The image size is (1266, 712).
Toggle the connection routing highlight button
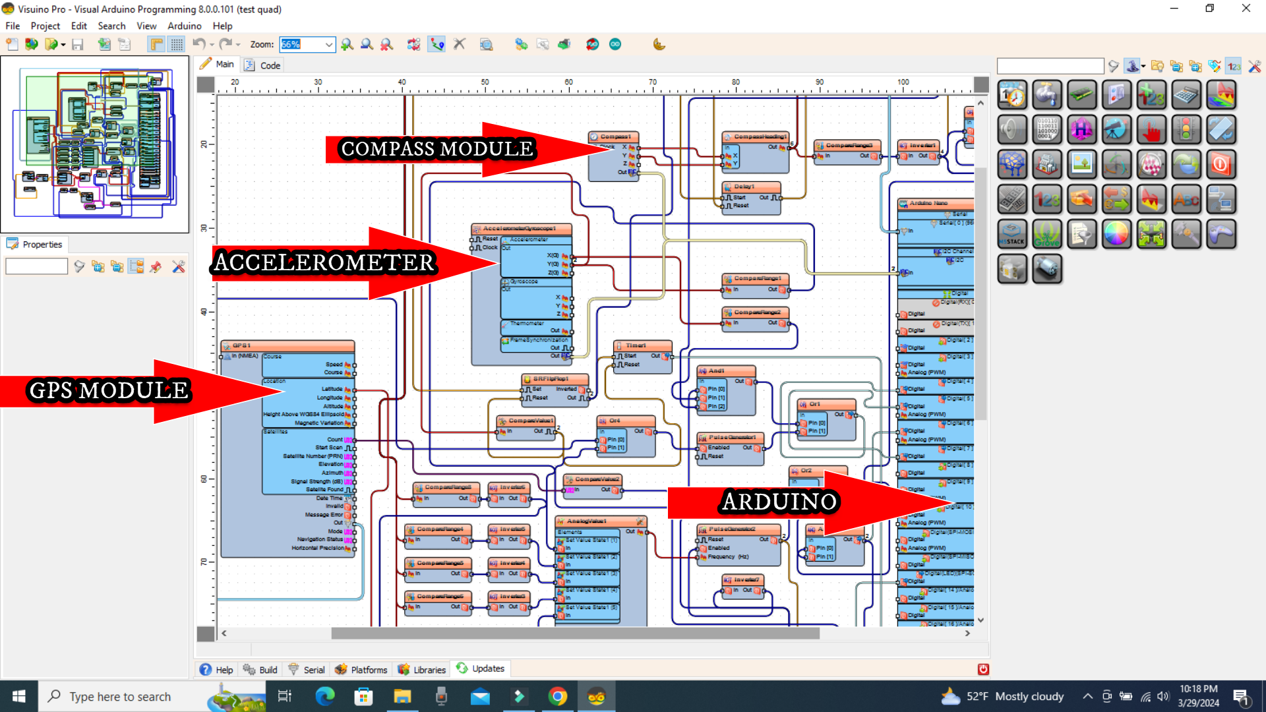pyautogui.click(x=437, y=44)
